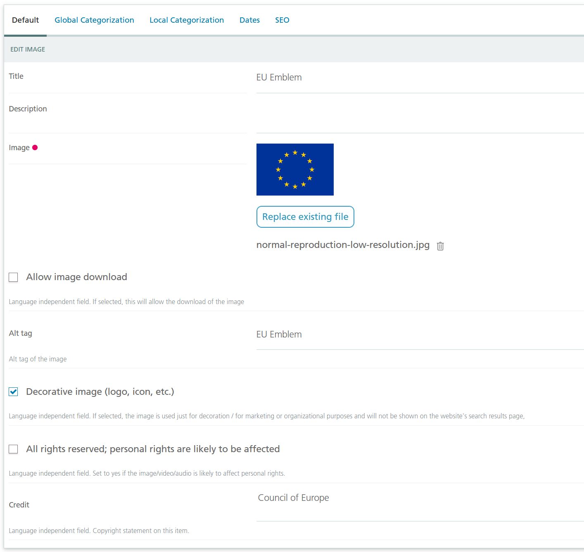Uncheck the Decorative image checkbox

(x=14, y=392)
